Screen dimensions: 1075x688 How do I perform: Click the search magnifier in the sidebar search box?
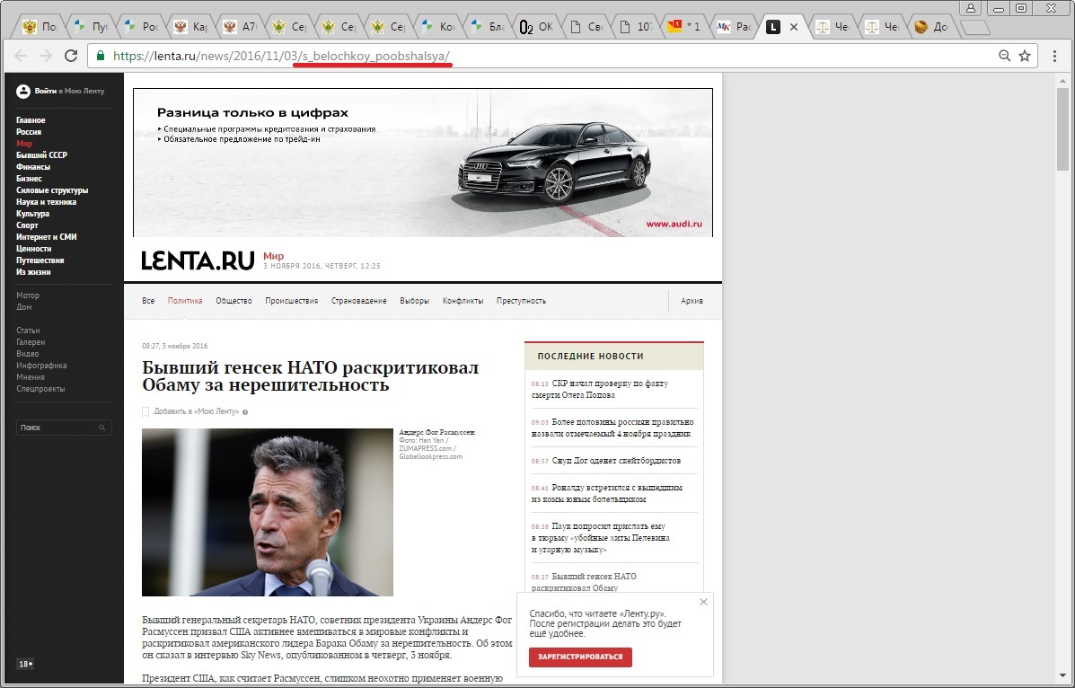pos(101,428)
